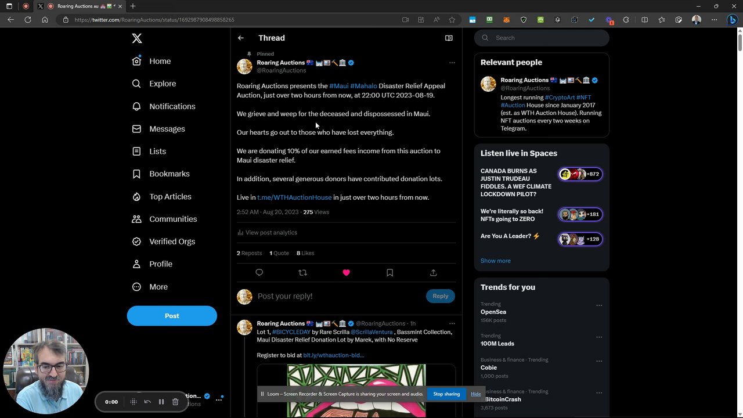Open Profile in the sidebar
The width and height of the screenshot is (743, 418).
pyautogui.click(x=152, y=264)
